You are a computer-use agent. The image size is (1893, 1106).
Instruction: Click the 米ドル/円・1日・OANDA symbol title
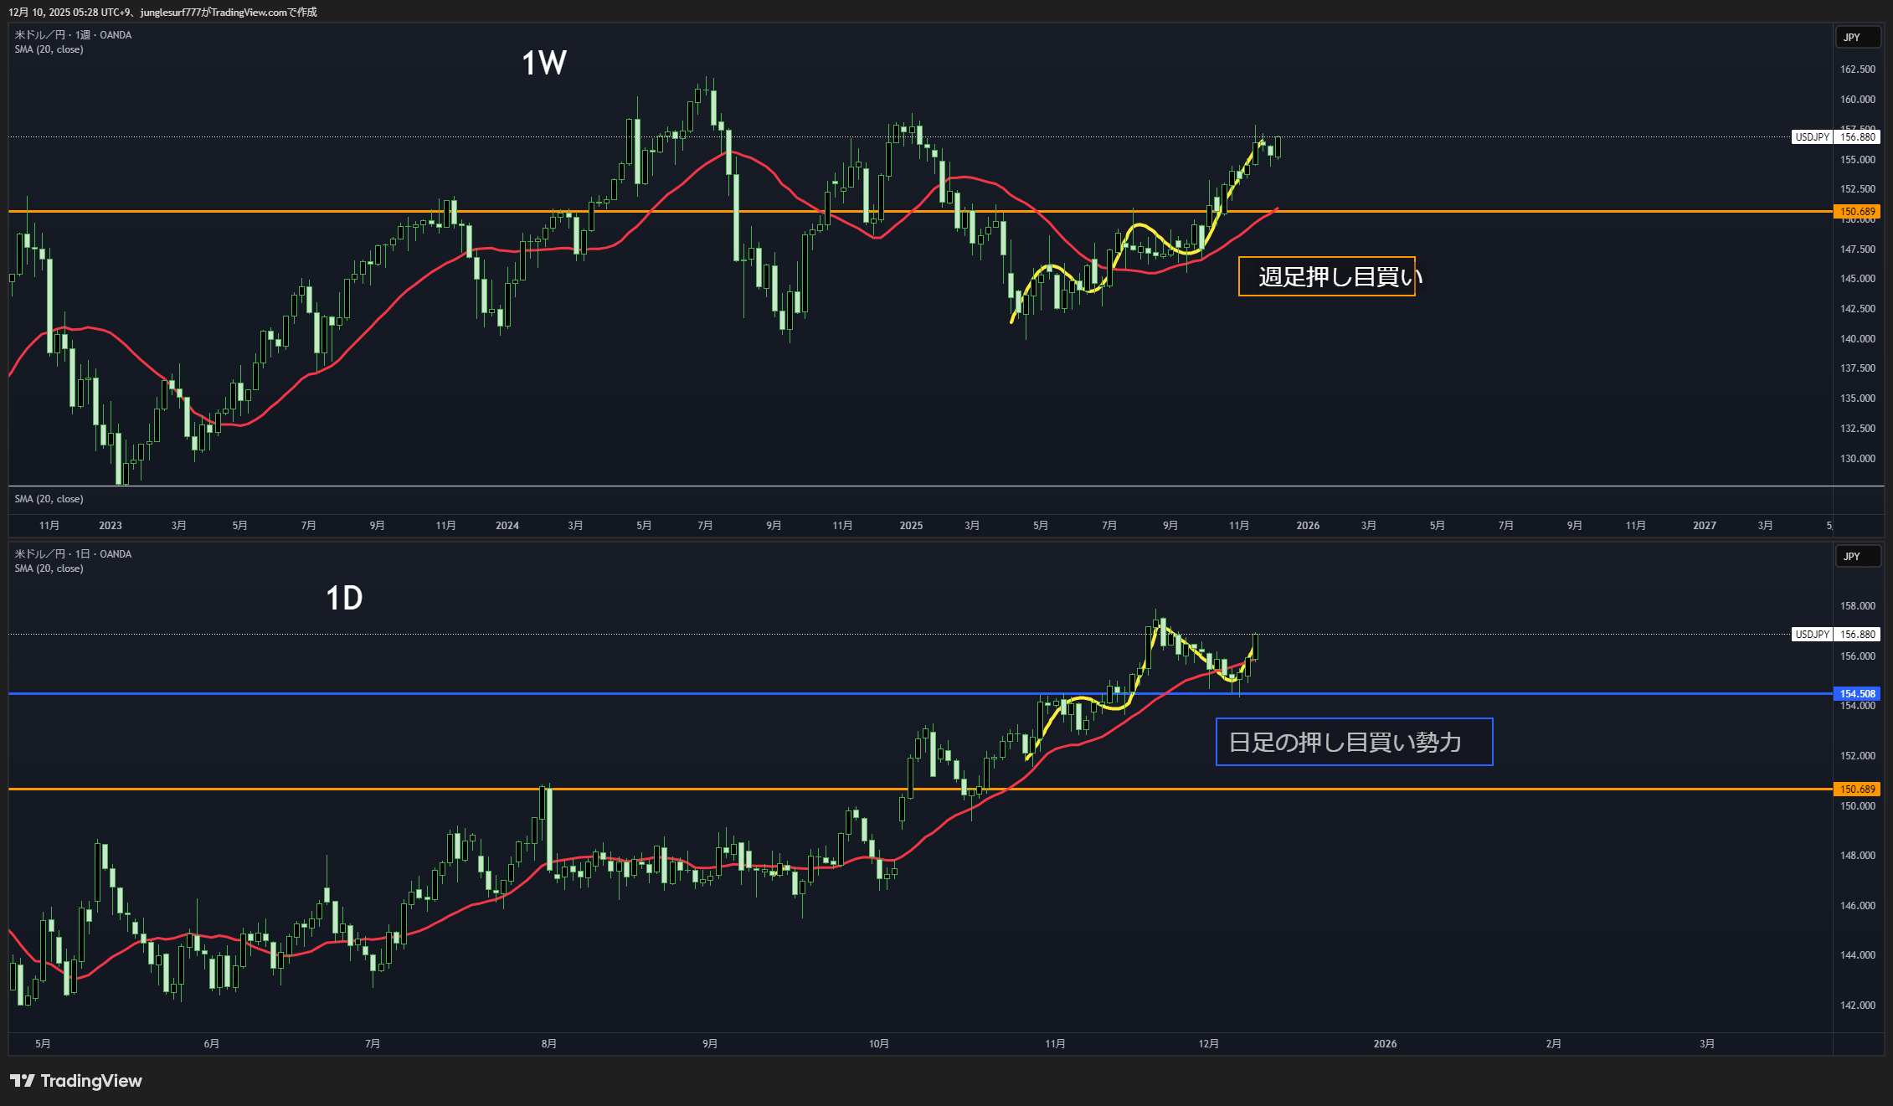(x=73, y=554)
